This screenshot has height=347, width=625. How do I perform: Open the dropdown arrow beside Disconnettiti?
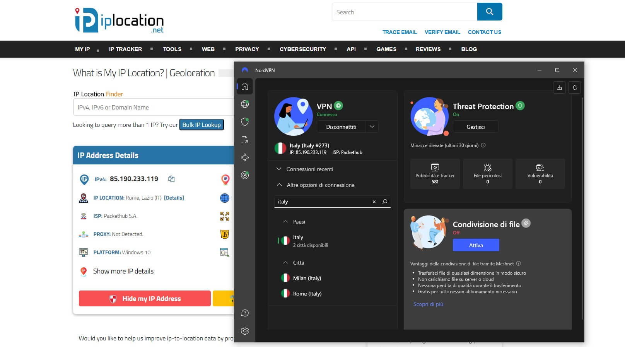pyautogui.click(x=372, y=126)
